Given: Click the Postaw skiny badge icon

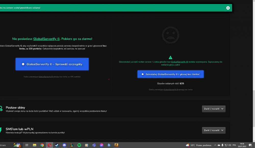Looking at the screenshot, I should (1, 109).
